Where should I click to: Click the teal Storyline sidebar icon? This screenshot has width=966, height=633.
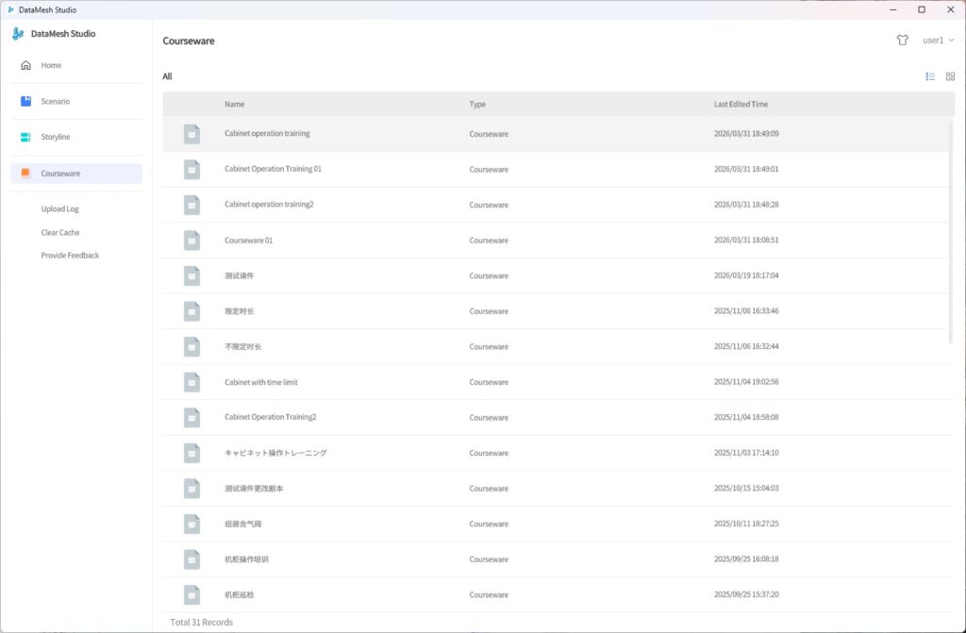pos(25,137)
